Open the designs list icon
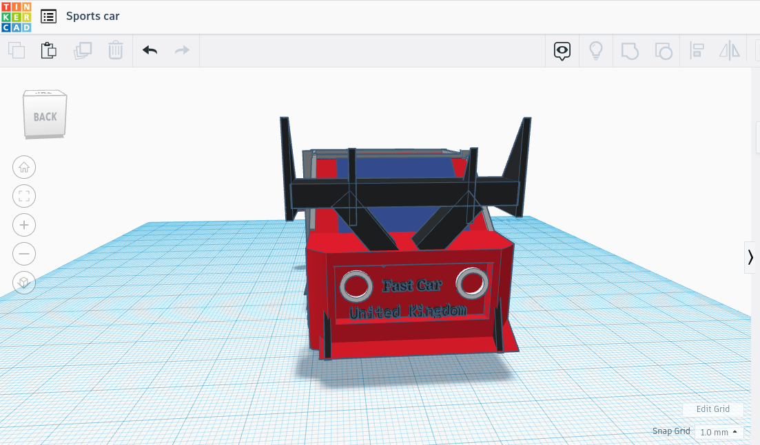The height and width of the screenshot is (445, 760). click(x=48, y=17)
